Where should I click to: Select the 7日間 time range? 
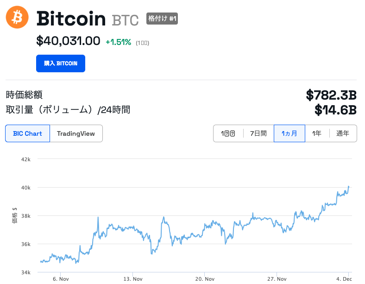tap(258, 133)
